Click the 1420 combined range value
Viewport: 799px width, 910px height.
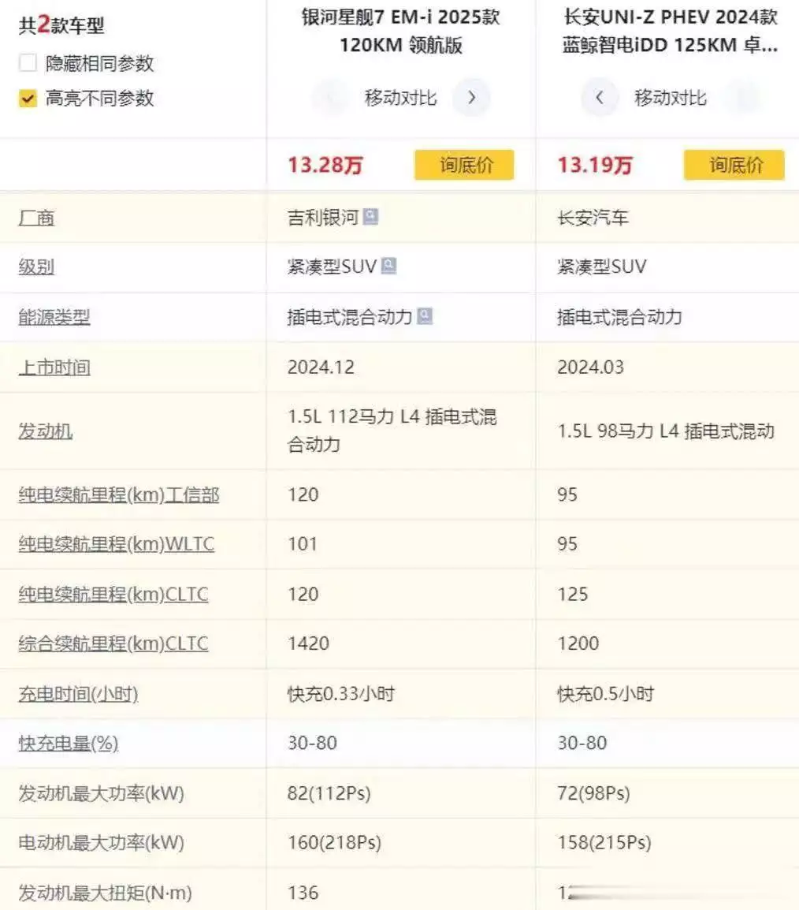(308, 643)
